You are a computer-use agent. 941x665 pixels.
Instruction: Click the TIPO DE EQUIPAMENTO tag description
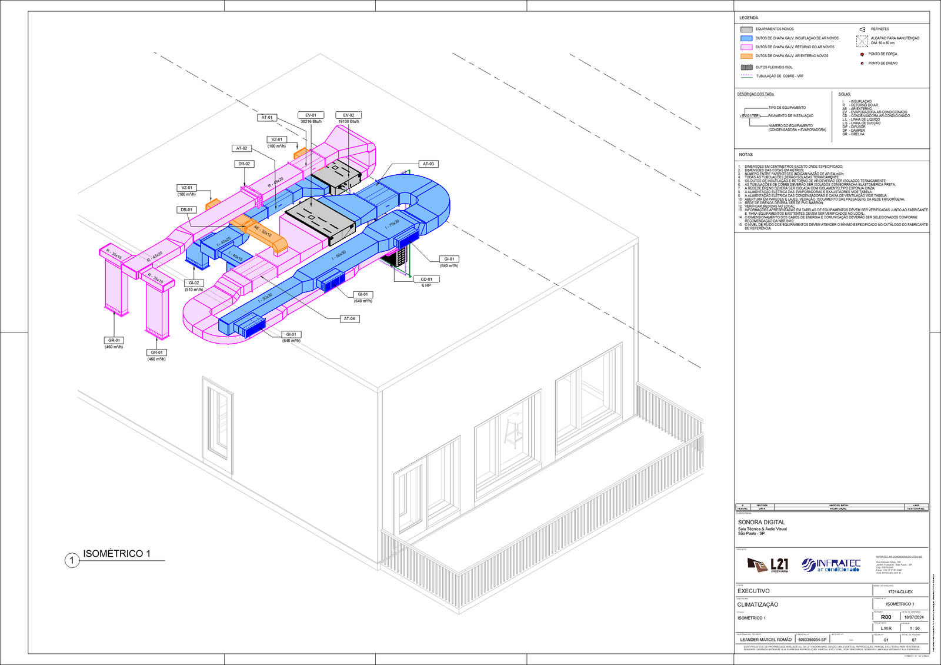click(x=787, y=108)
